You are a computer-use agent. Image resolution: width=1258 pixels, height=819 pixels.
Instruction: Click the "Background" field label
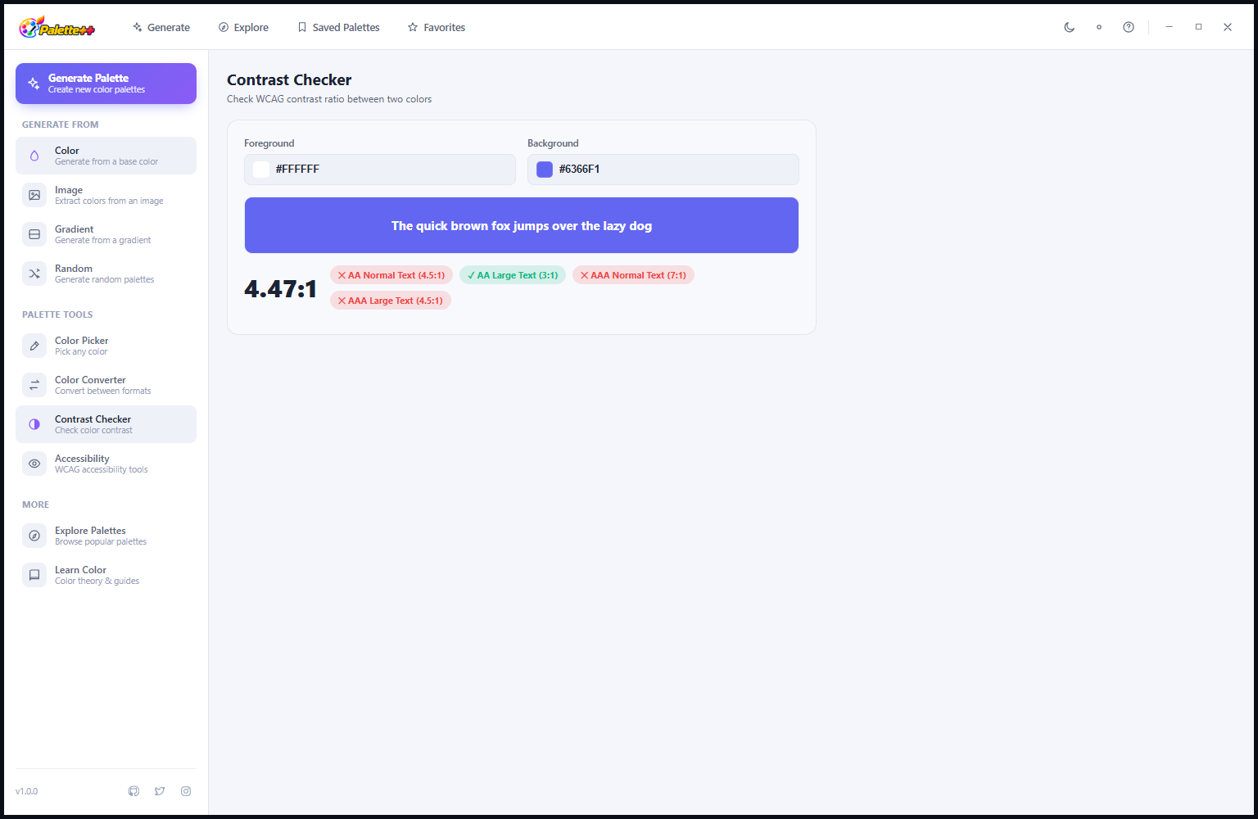[x=553, y=143]
